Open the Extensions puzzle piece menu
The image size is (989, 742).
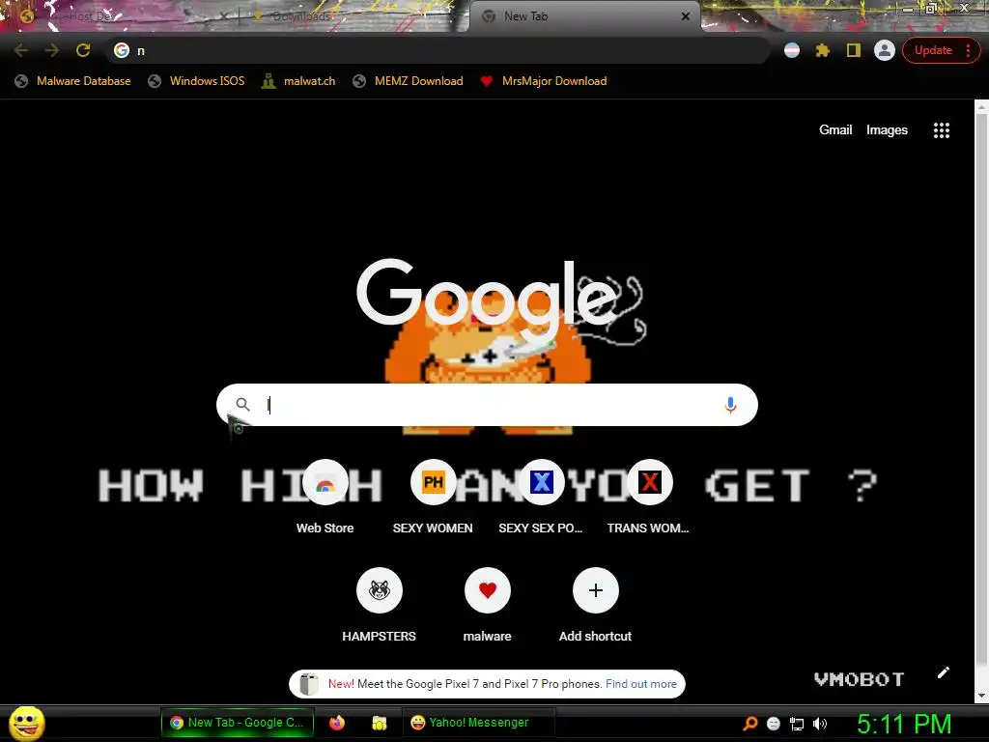point(823,50)
